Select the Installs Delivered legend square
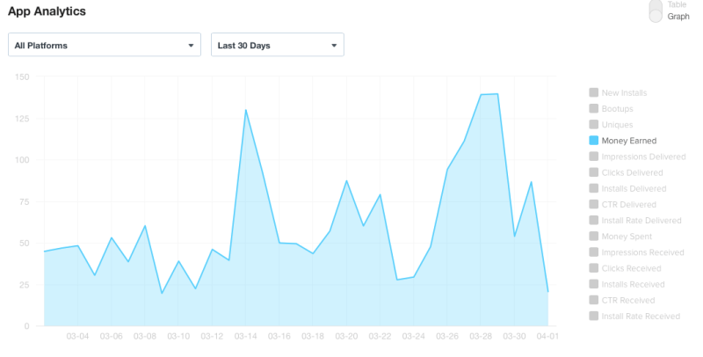Screen dimensions: 703x357 click(594, 188)
